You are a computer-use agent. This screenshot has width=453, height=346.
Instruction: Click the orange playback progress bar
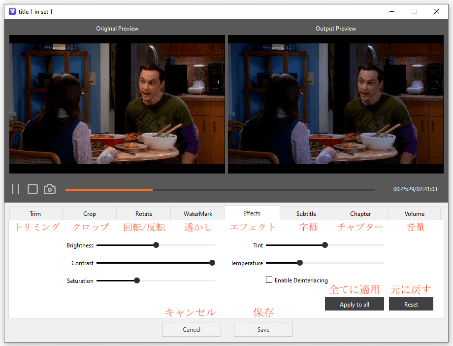click(x=109, y=189)
